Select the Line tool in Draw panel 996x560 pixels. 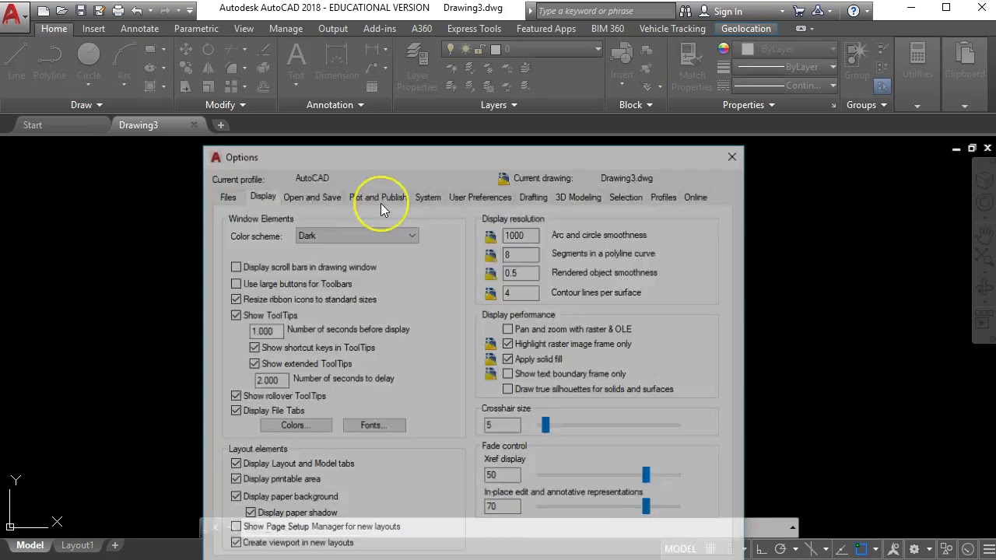[x=16, y=62]
